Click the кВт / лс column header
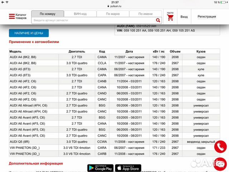 click(159, 52)
